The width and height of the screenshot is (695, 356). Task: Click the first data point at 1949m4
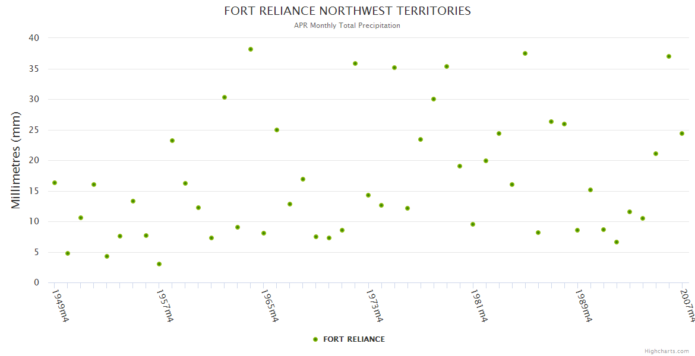pyautogui.click(x=55, y=183)
